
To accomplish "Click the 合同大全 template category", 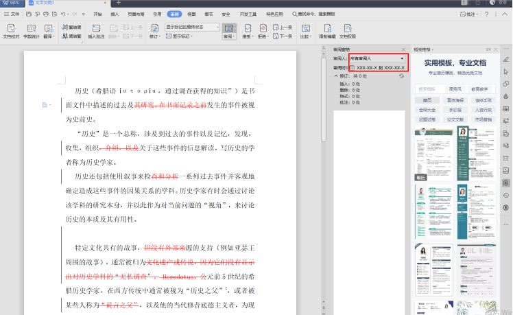I will pyautogui.click(x=427, y=110).
